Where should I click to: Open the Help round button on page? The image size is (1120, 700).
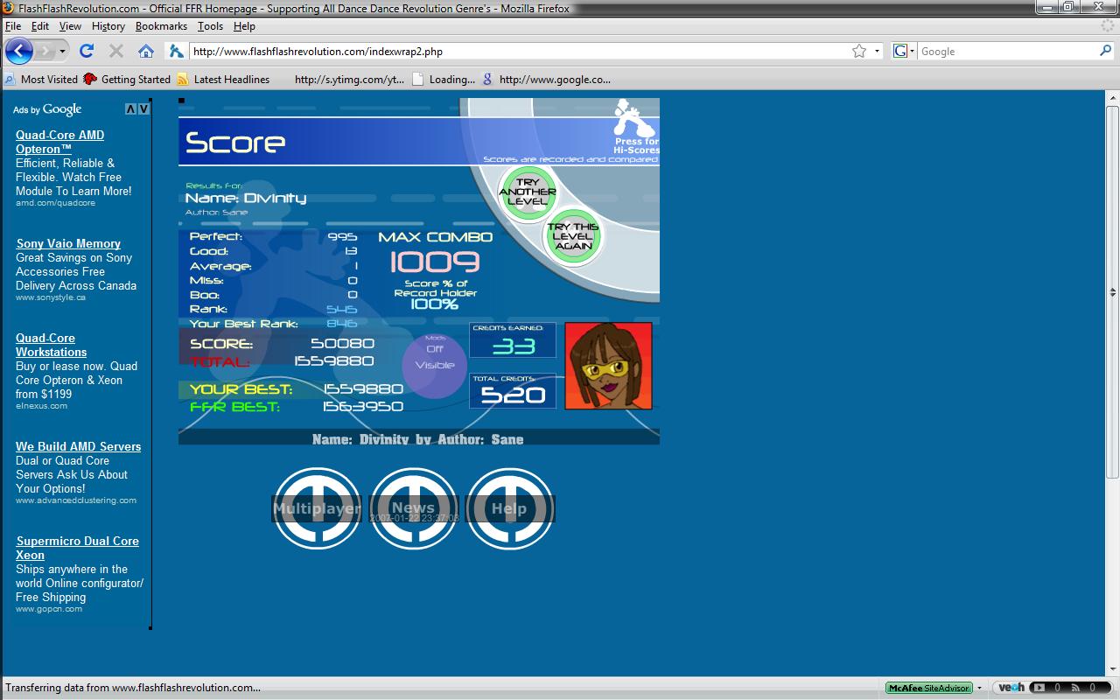point(509,508)
